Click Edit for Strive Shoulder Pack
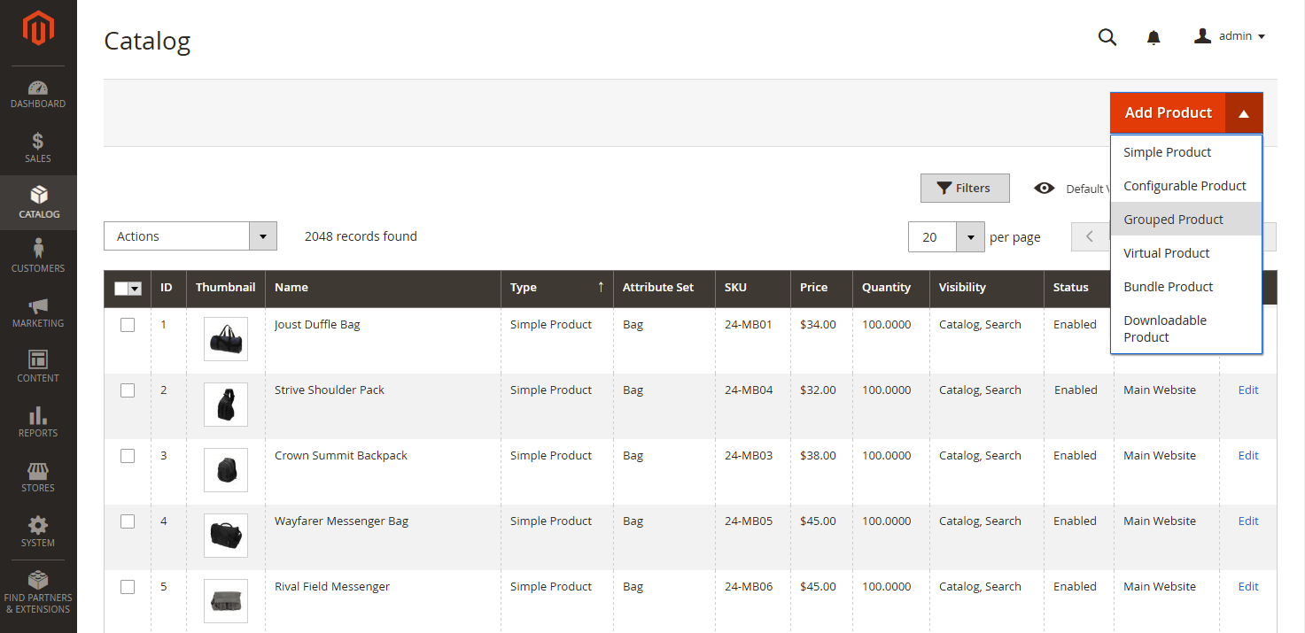This screenshot has height=633, width=1305. (x=1247, y=390)
